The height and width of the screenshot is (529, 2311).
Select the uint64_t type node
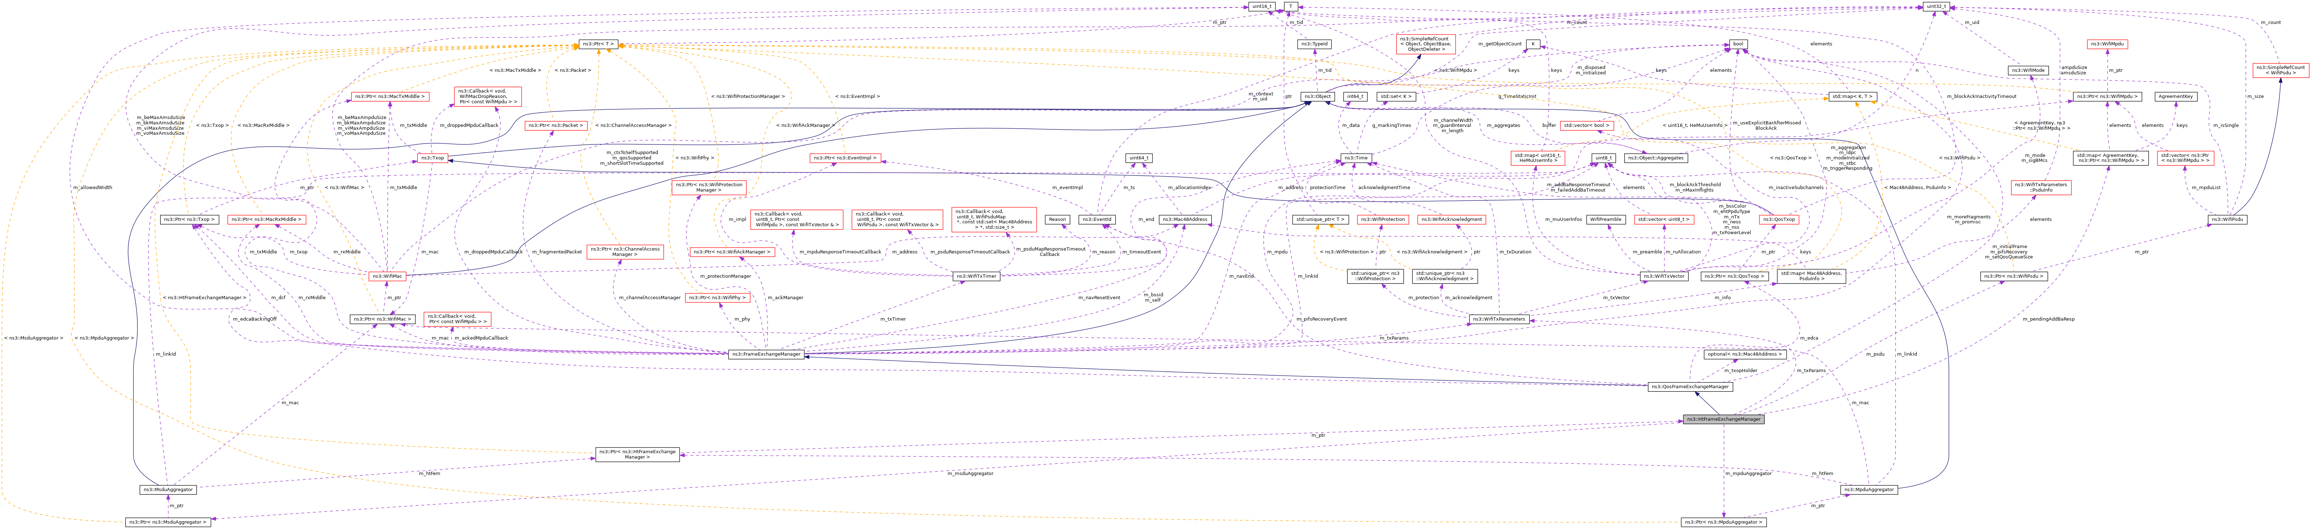click(x=1139, y=158)
